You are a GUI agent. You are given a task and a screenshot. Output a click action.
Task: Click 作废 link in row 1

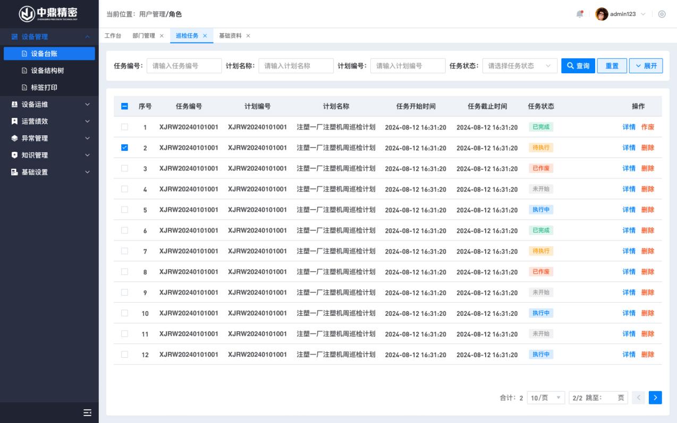click(647, 127)
